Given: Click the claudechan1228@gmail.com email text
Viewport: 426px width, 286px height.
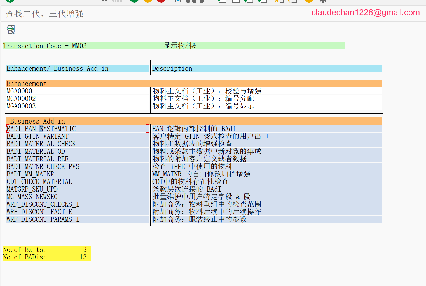Looking at the screenshot, I should 366,13.
